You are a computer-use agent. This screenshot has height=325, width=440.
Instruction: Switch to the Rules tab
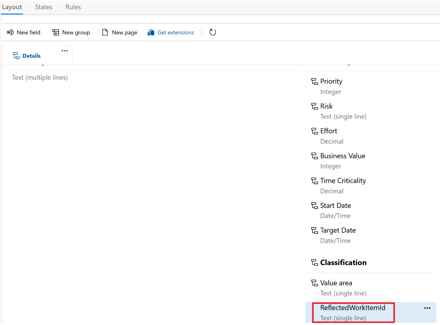pyautogui.click(x=73, y=7)
